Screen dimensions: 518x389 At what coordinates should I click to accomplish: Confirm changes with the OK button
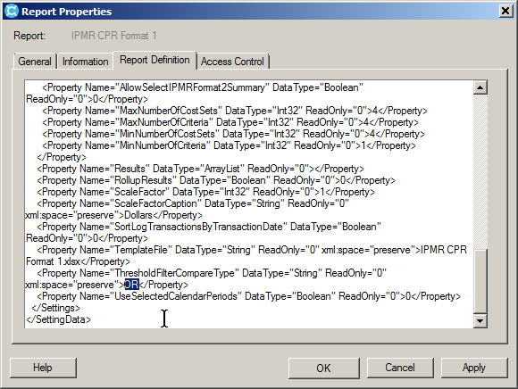coord(323,368)
